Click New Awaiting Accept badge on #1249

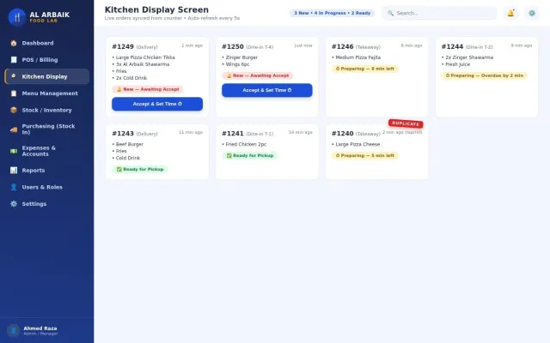148,89
